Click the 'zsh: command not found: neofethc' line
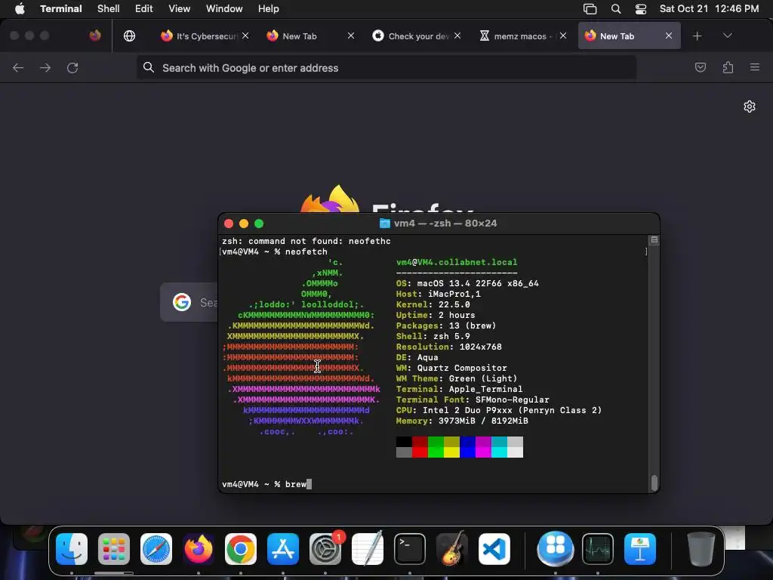Image resolution: width=773 pixels, height=580 pixels. click(x=306, y=241)
